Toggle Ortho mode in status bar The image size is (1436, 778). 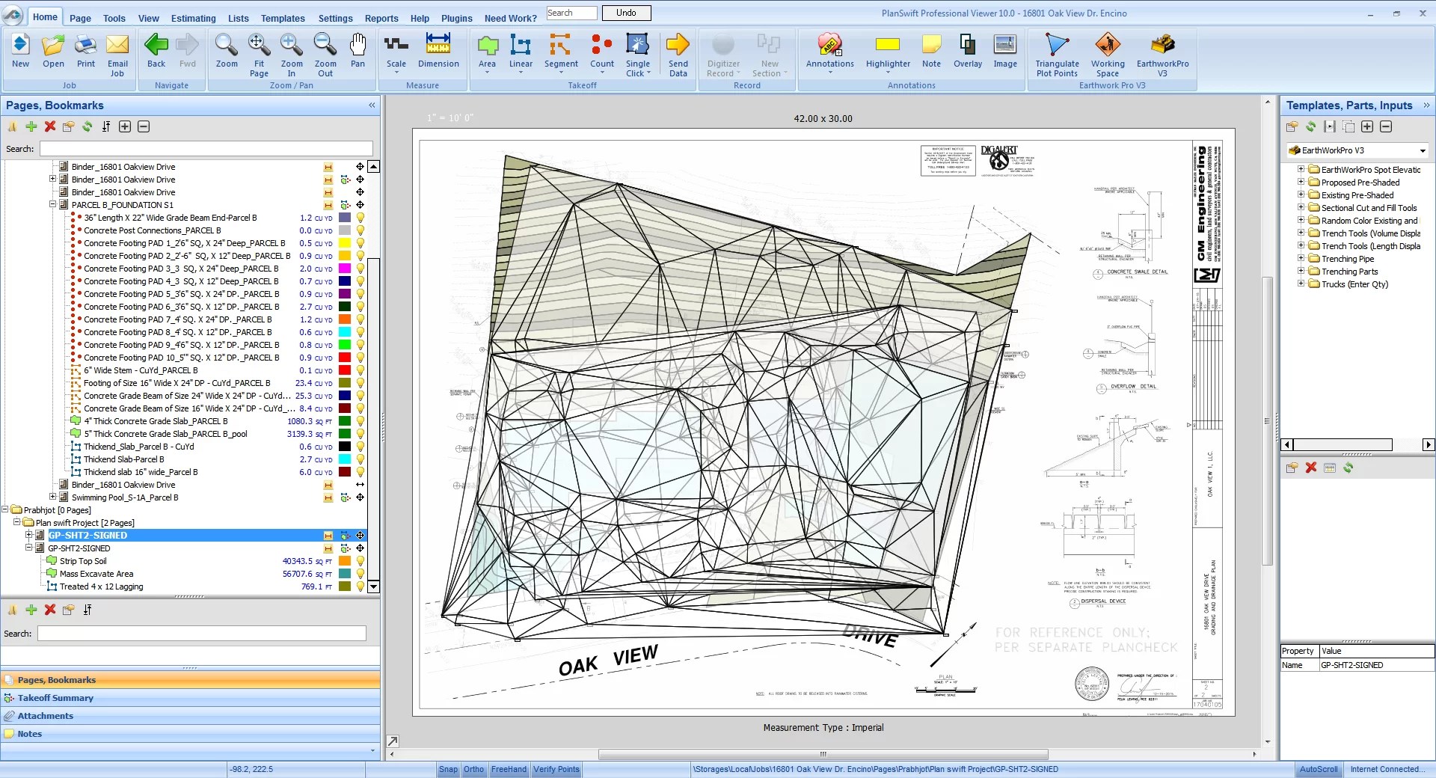[473, 769]
